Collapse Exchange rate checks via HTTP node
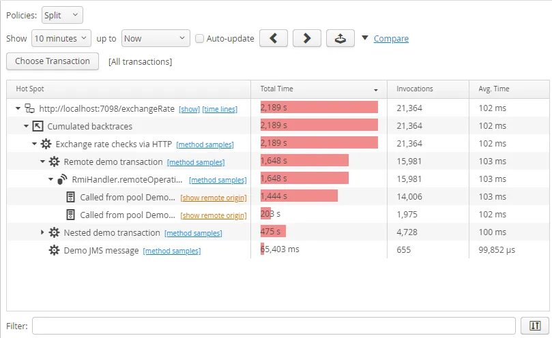The image size is (552, 338). (x=34, y=144)
